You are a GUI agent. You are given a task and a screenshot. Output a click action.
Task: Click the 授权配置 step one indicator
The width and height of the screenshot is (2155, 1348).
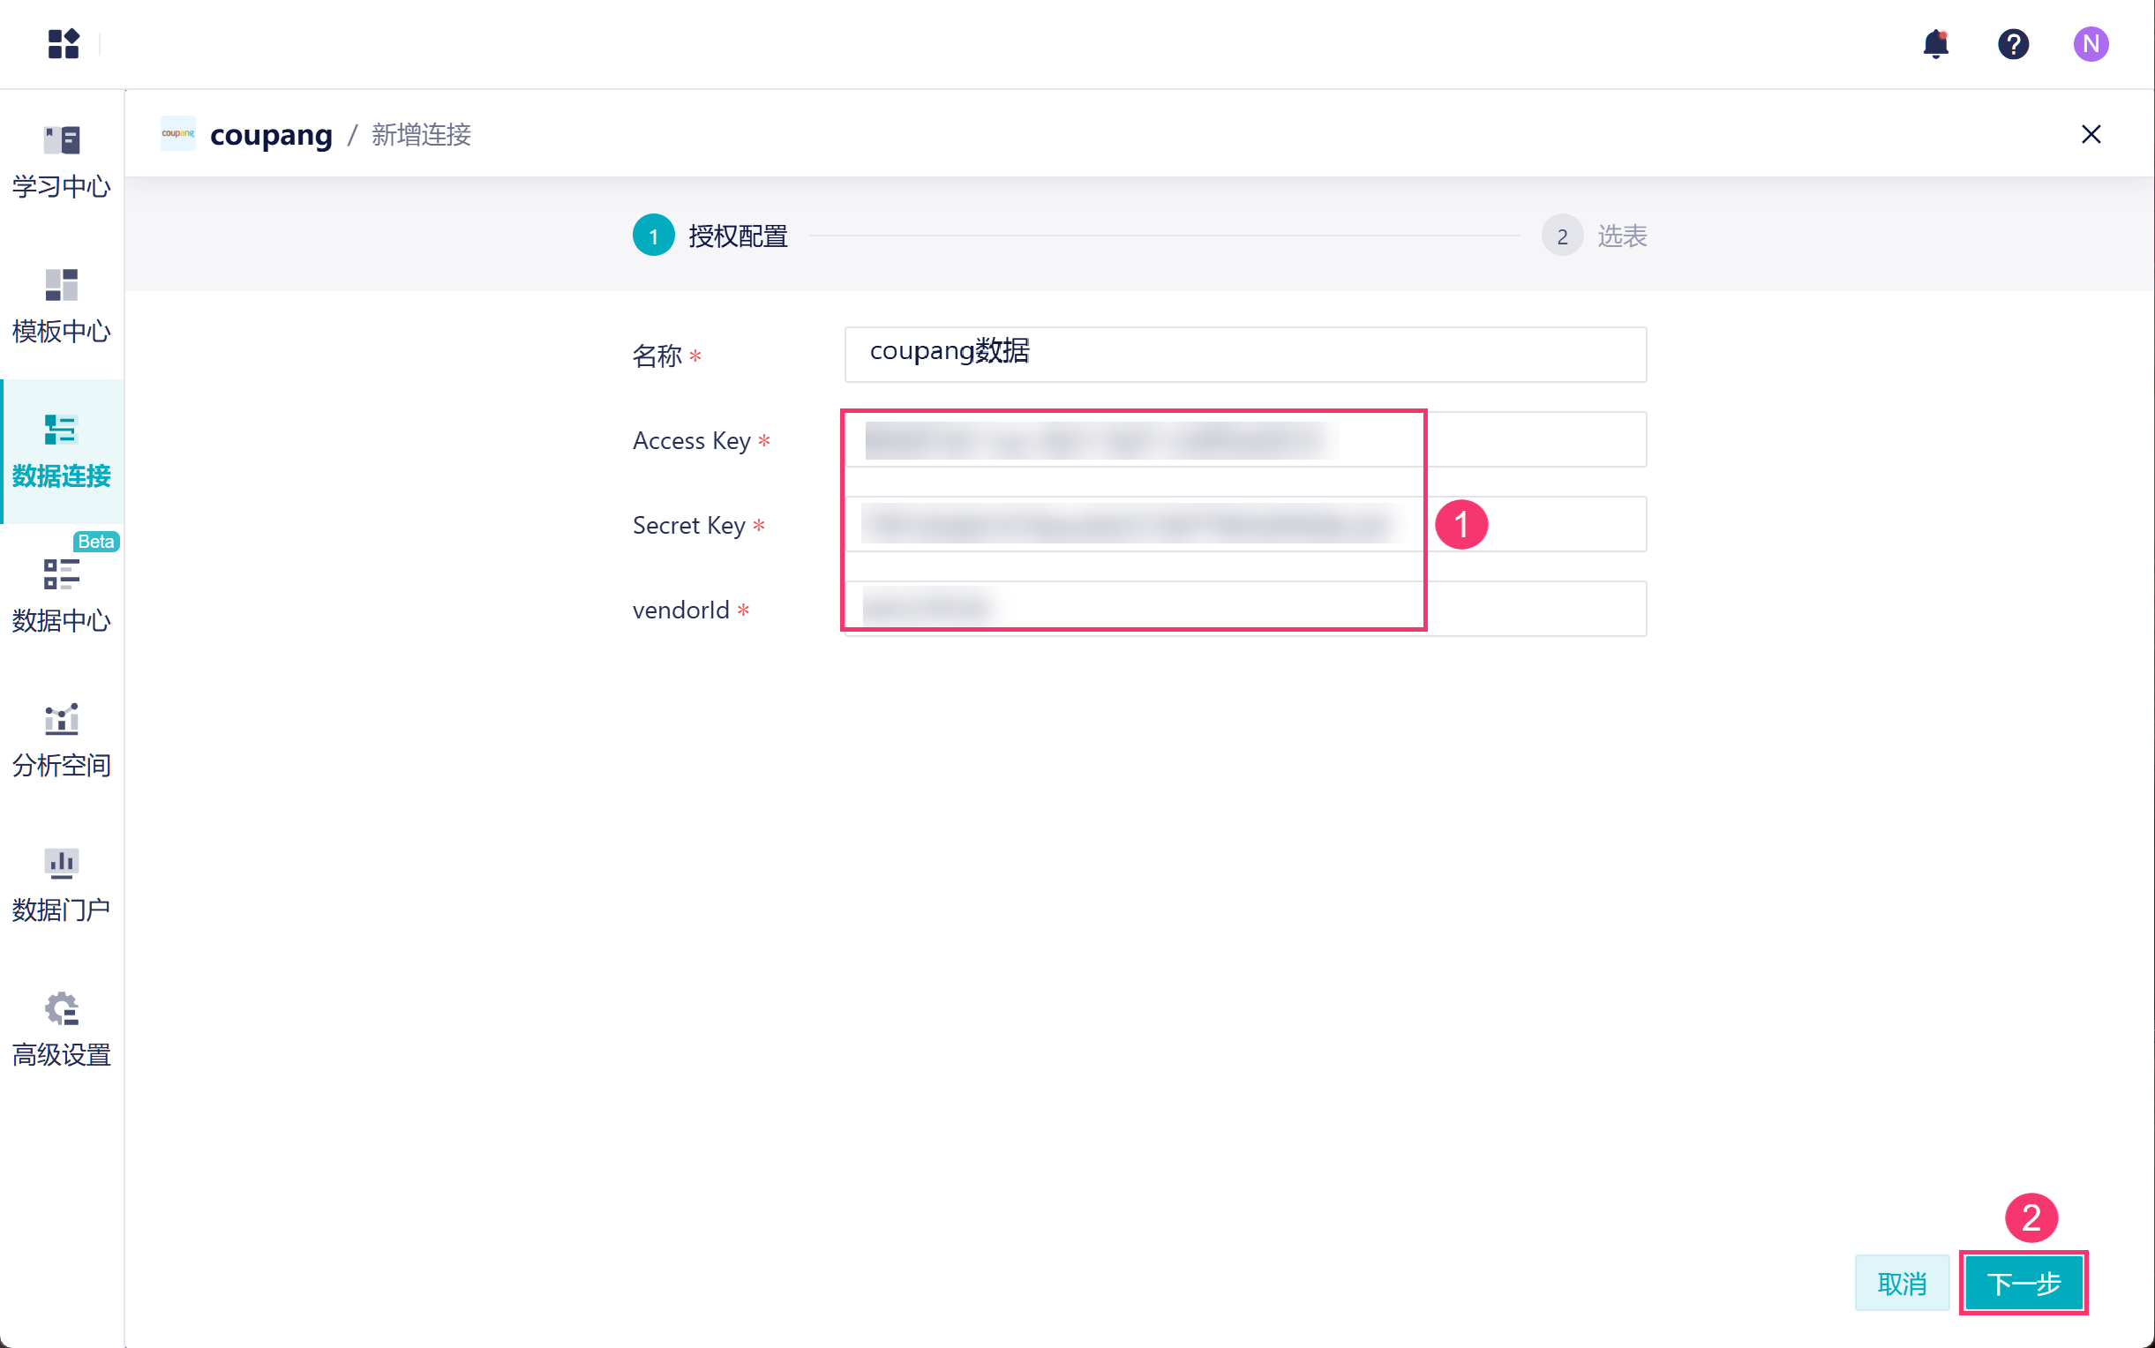pyautogui.click(x=654, y=236)
